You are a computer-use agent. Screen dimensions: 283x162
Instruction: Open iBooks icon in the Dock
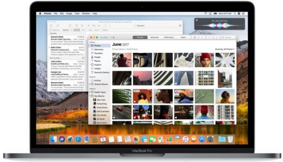(193, 139)
